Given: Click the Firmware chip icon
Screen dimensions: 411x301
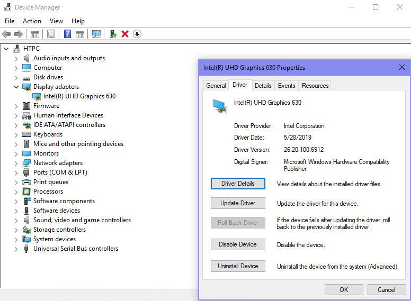Looking at the screenshot, I should [26, 106].
